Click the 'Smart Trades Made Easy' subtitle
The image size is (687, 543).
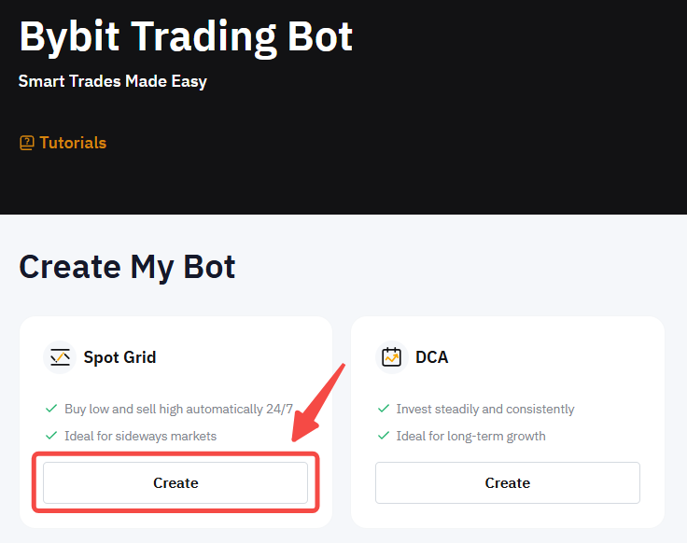coord(113,81)
